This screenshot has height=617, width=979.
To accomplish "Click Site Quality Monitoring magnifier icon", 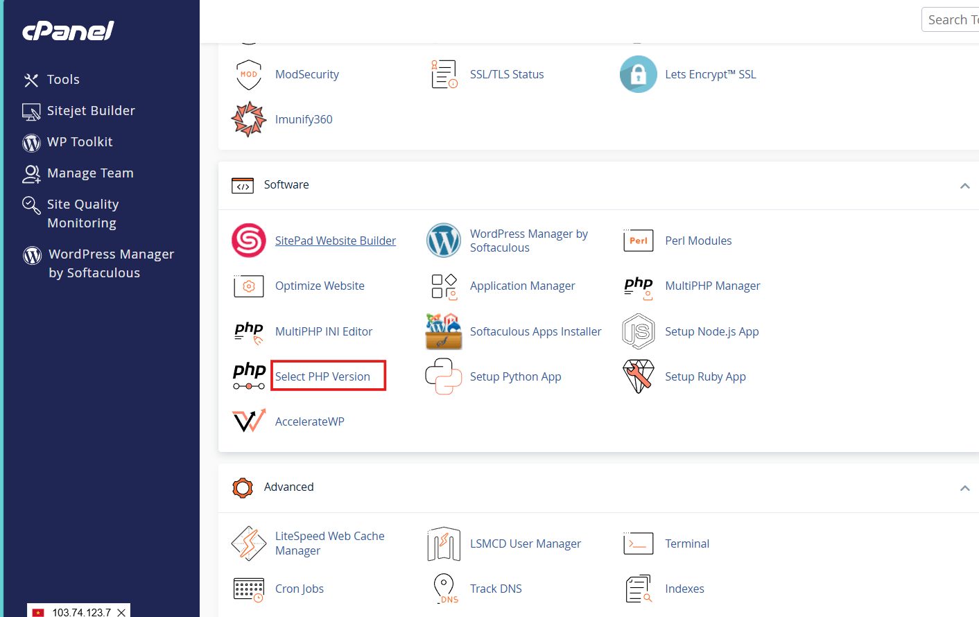I will tap(31, 205).
